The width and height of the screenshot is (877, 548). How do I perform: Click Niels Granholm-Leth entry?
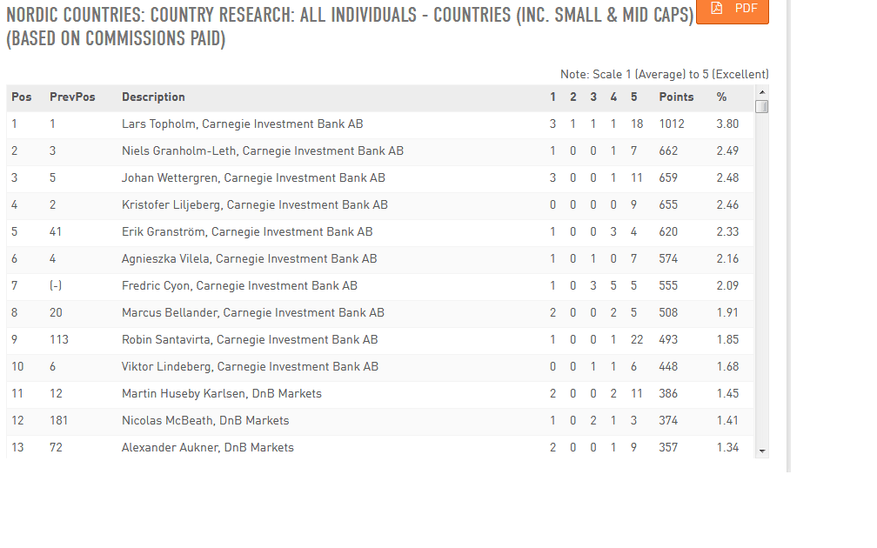click(x=262, y=151)
